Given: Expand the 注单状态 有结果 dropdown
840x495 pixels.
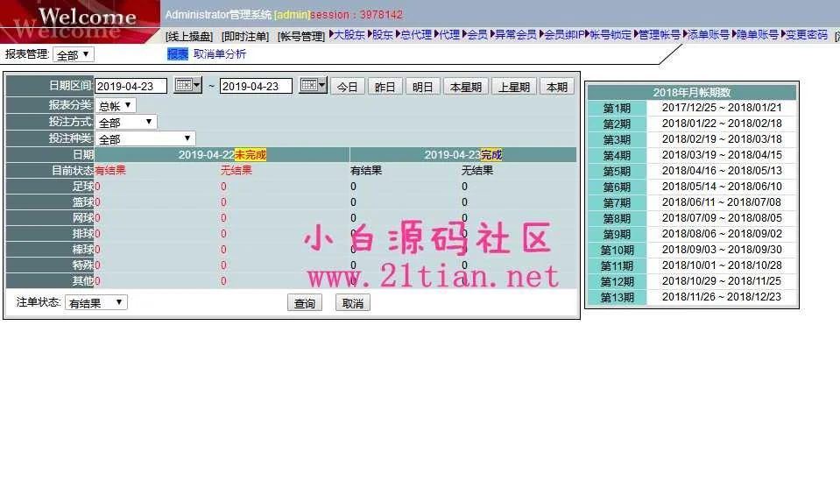Looking at the screenshot, I should tap(96, 302).
